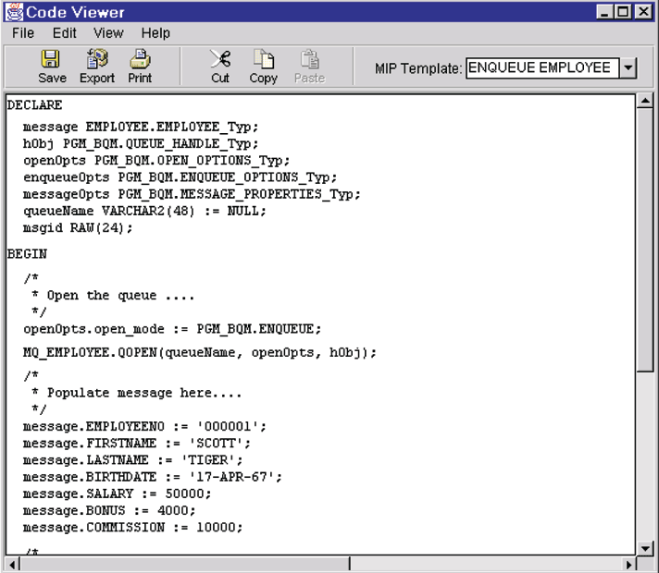Click the Print printer icon

pyautogui.click(x=140, y=60)
